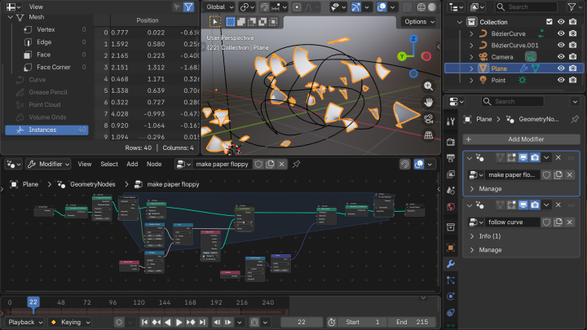
Task: Click the End frame field
Action: click(410, 322)
